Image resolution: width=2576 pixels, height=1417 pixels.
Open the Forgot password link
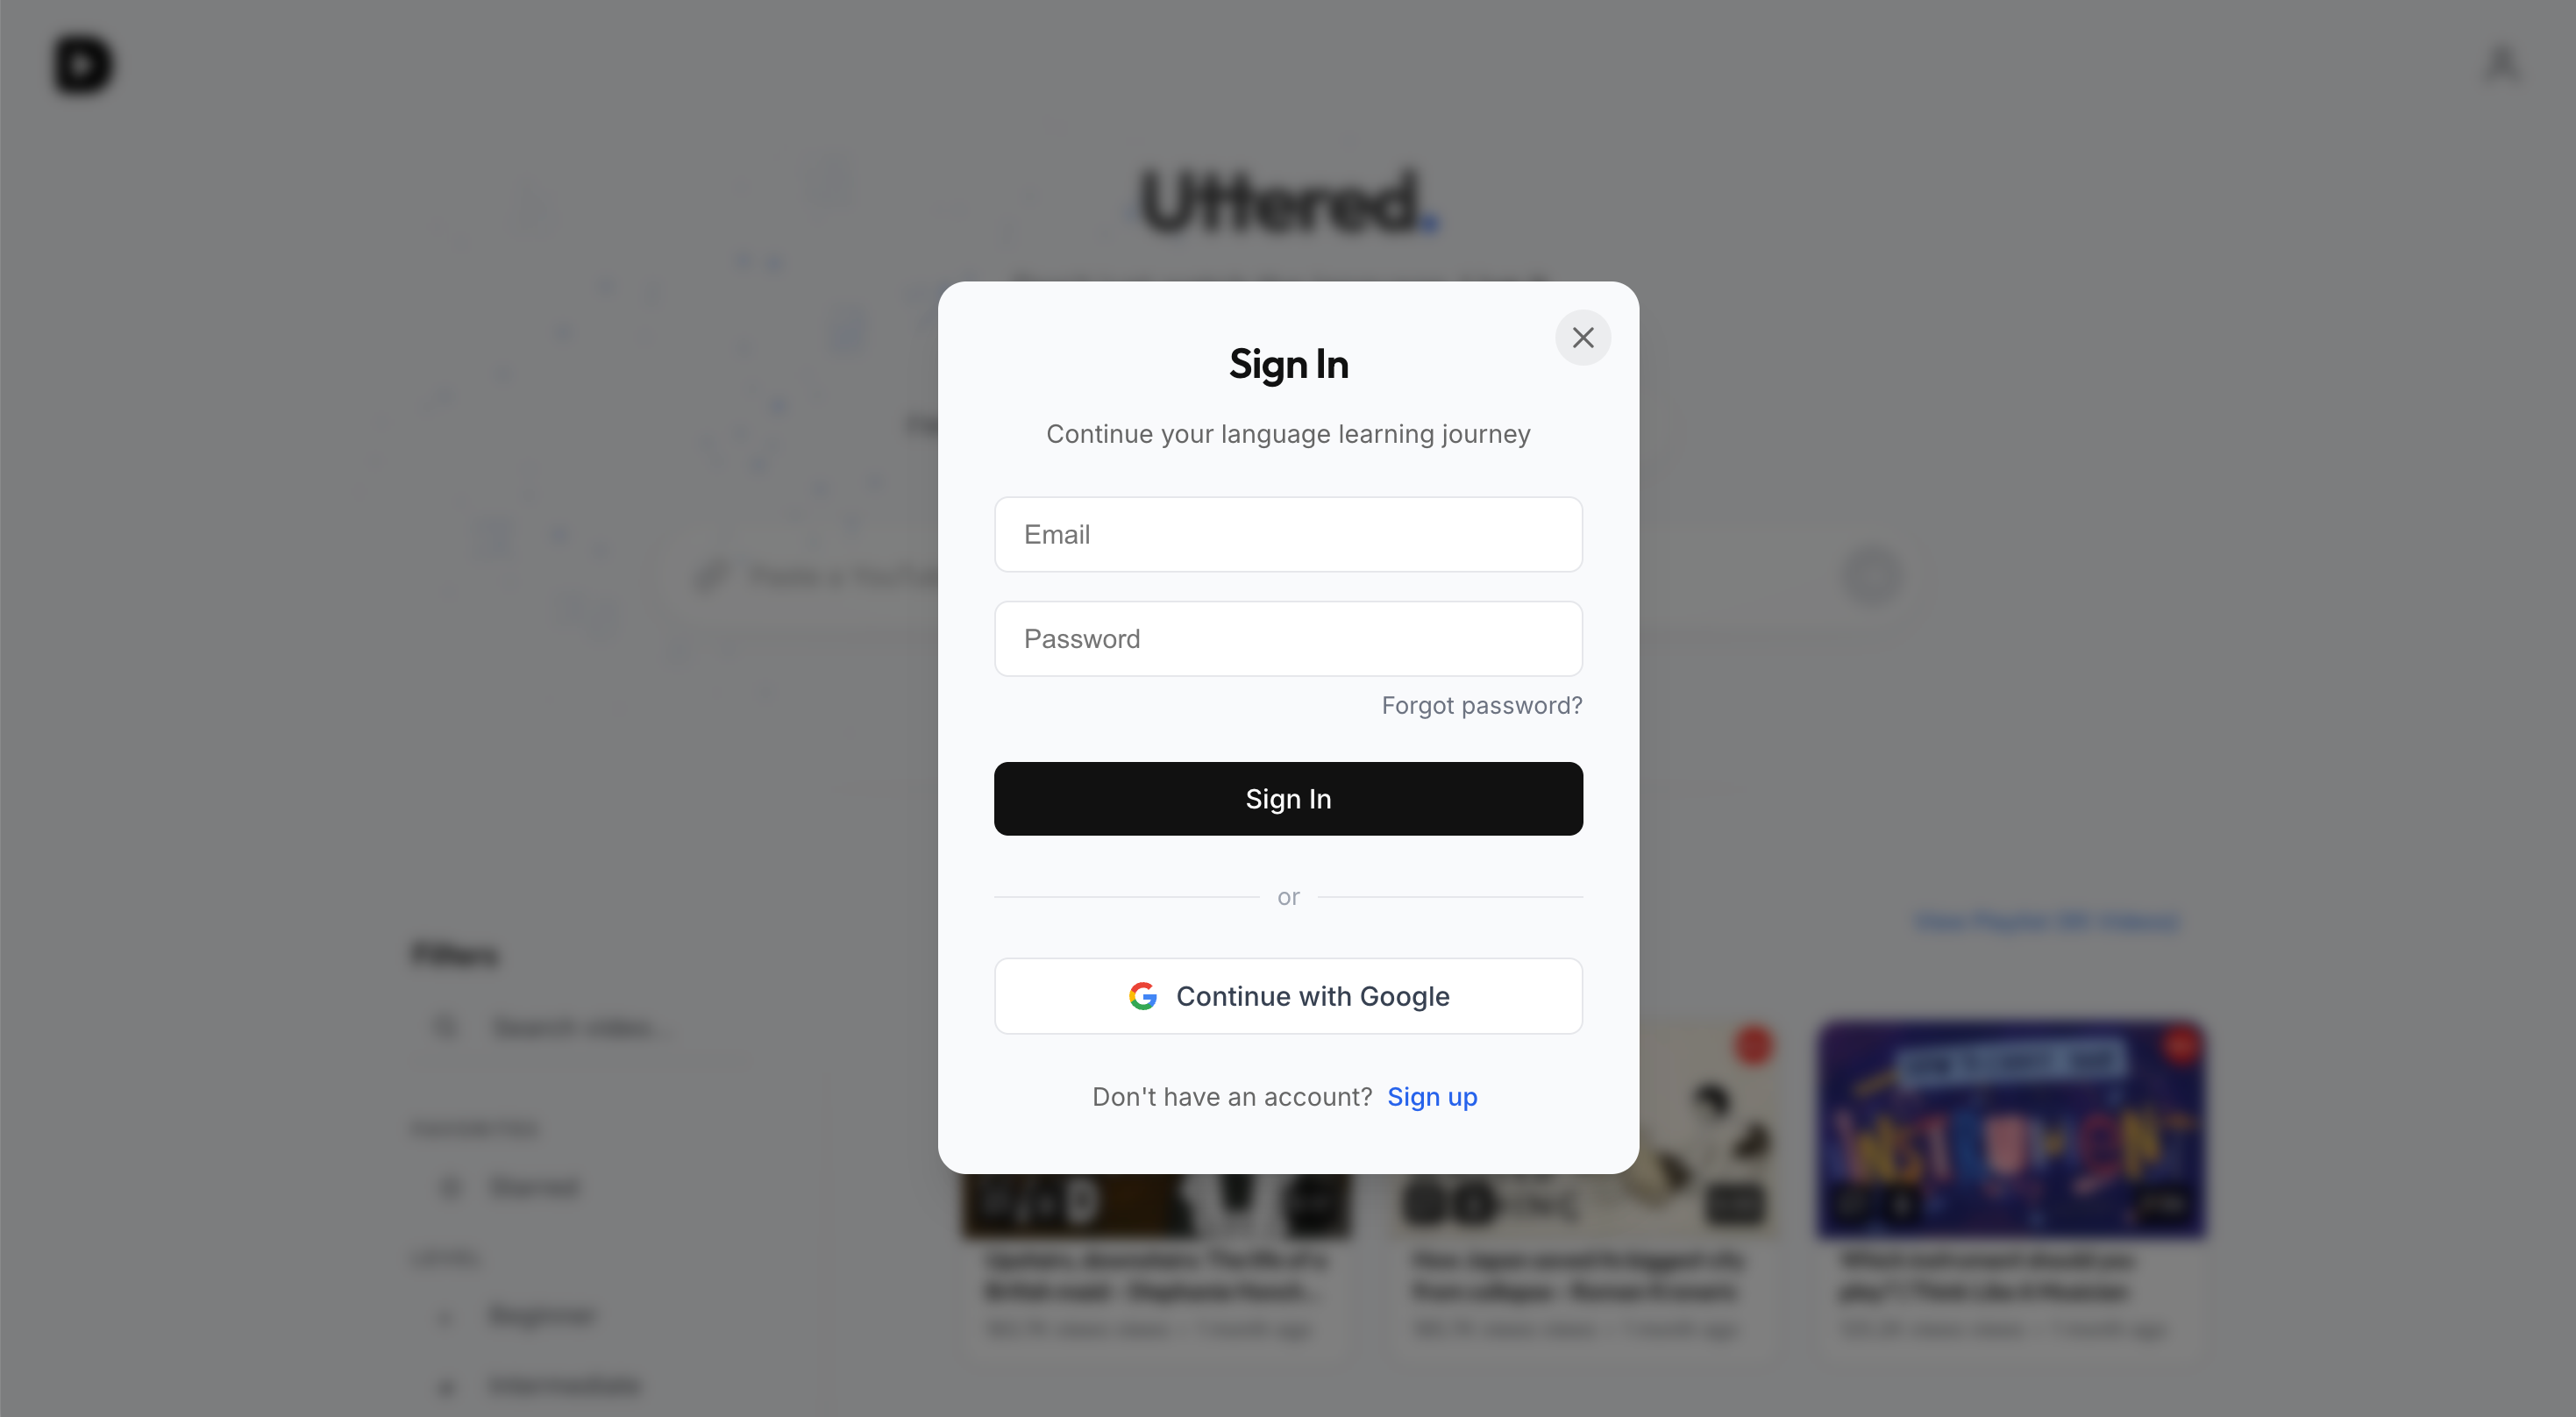coord(1482,706)
